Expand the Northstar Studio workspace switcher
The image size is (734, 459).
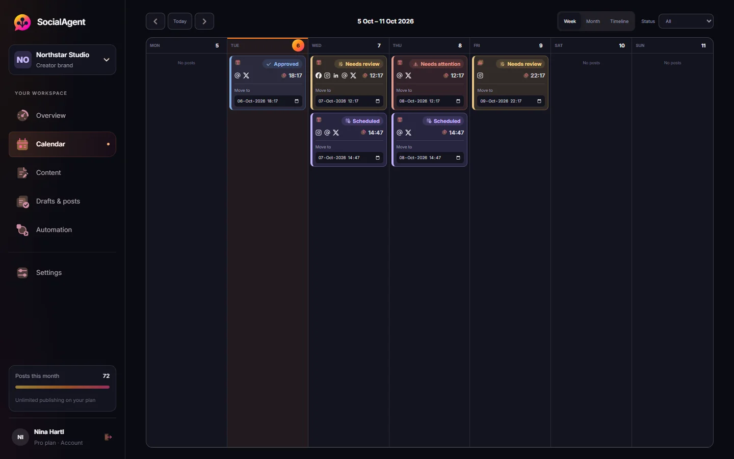point(62,60)
